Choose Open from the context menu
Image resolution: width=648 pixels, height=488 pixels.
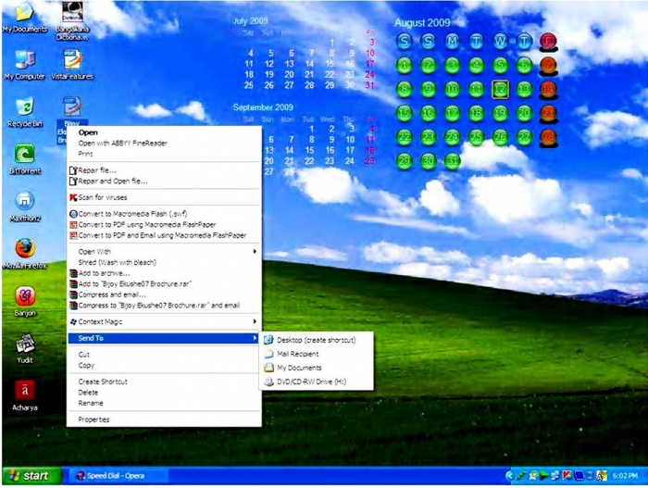tap(164, 132)
